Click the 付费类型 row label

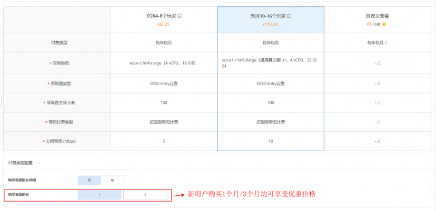[x=59, y=43]
